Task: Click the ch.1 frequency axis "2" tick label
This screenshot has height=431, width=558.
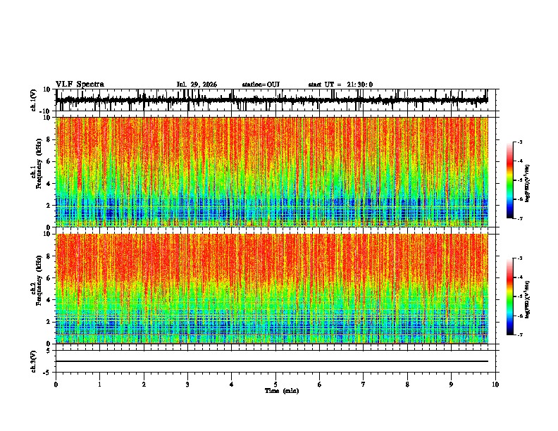Action: click(x=49, y=205)
